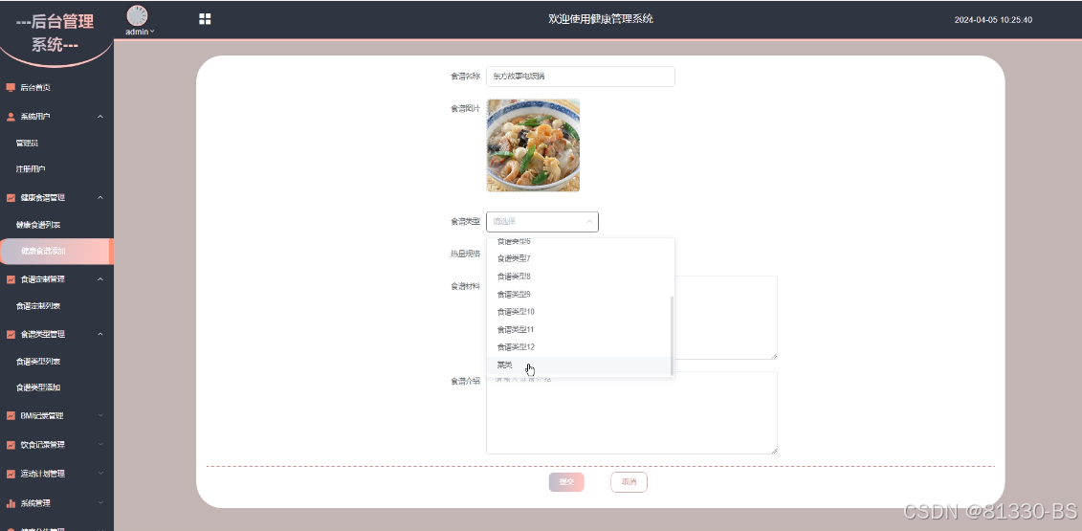Click the 欢迎使用健康管理系统 header title
Screen dimensions: 1082x531
point(601,19)
